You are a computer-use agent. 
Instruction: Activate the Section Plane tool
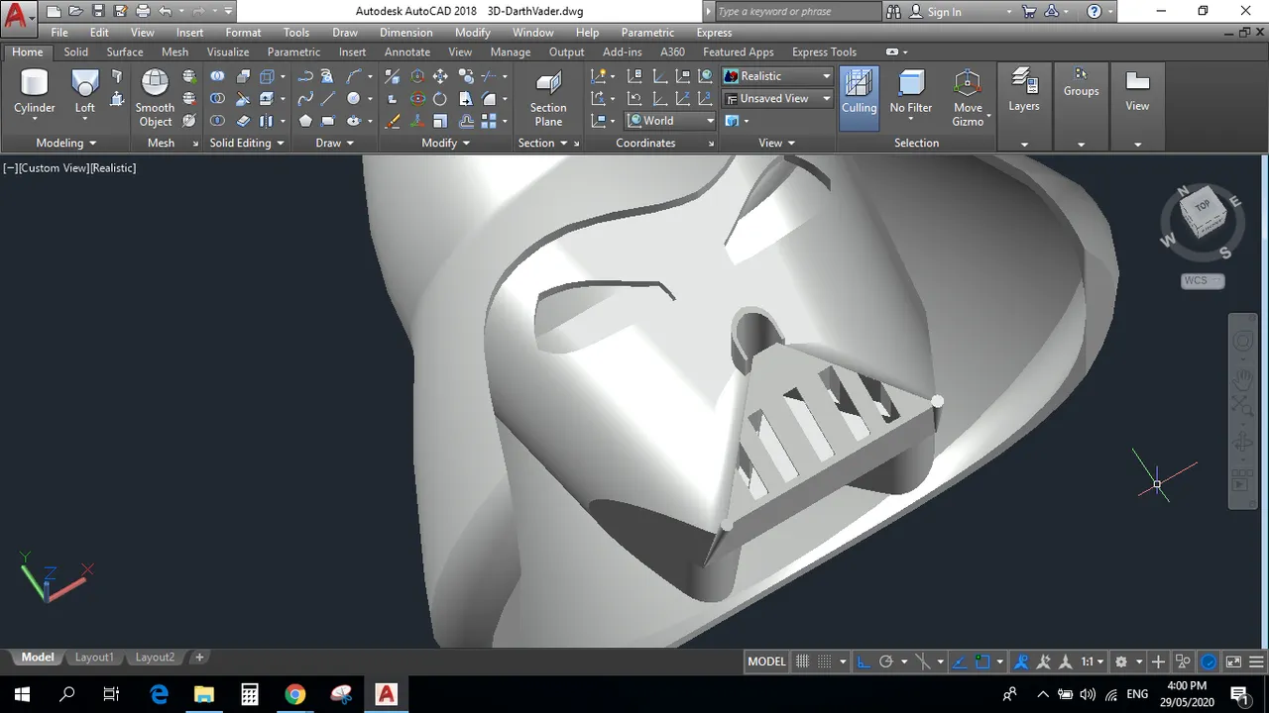(x=548, y=98)
